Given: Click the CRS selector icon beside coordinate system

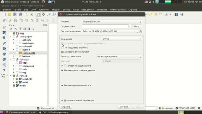Looking at the screenshot, I should [x=141, y=31].
